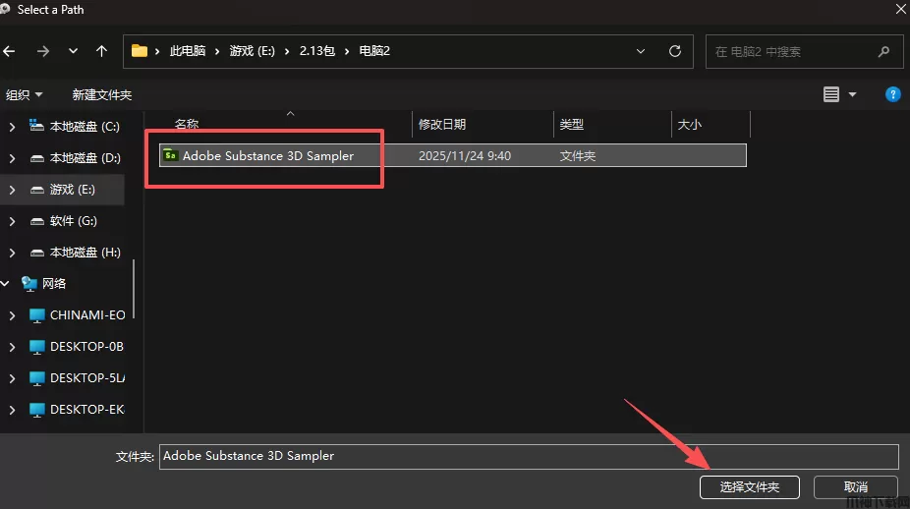Select 本地磁盘 (C:) in the sidebar
Image resolution: width=910 pixels, height=509 pixels.
click(x=85, y=127)
